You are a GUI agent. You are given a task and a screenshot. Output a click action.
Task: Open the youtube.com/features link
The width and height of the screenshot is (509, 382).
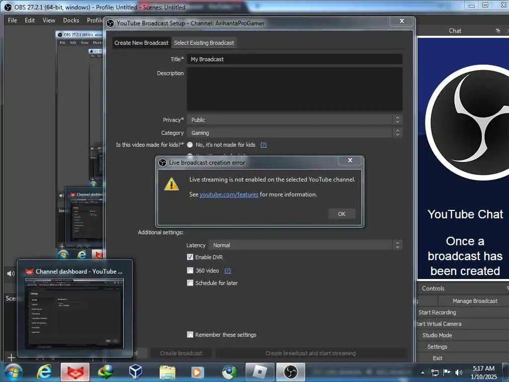[x=229, y=194]
